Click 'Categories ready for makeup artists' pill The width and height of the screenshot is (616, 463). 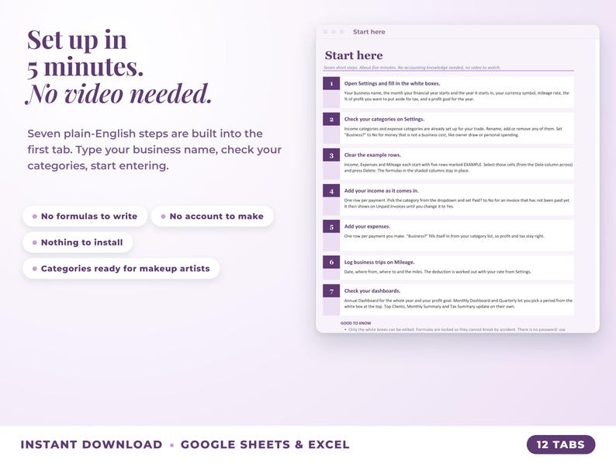(x=121, y=269)
